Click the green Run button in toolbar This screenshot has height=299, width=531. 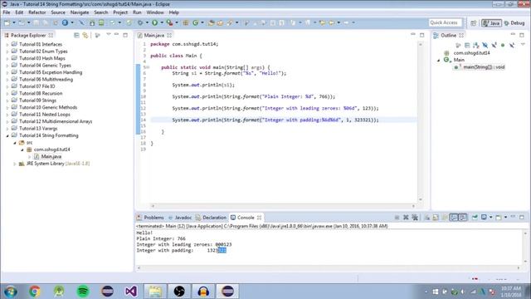coord(155,22)
